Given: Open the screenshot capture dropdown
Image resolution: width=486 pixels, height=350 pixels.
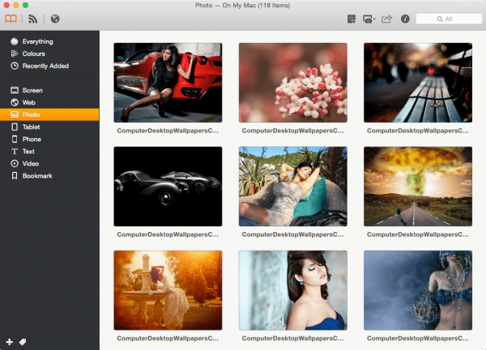Looking at the screenshot, I should click(x=369, y=19).
